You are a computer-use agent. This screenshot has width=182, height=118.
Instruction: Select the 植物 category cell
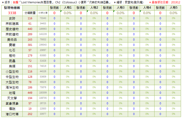tap(12, 56)
